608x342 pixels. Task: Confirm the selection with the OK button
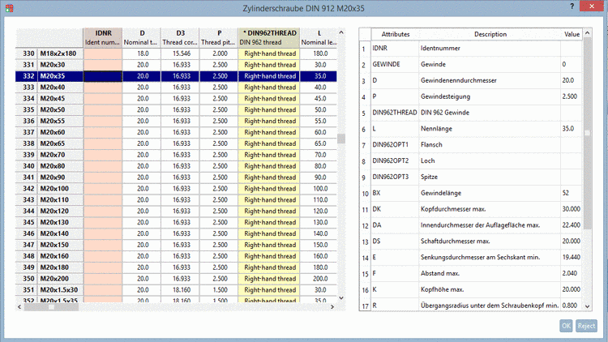pyautogui.click(x=567, y=325)
